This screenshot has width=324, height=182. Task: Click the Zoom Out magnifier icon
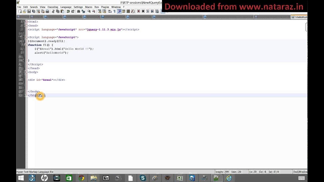pyautogui.click(x=94, y=11)
